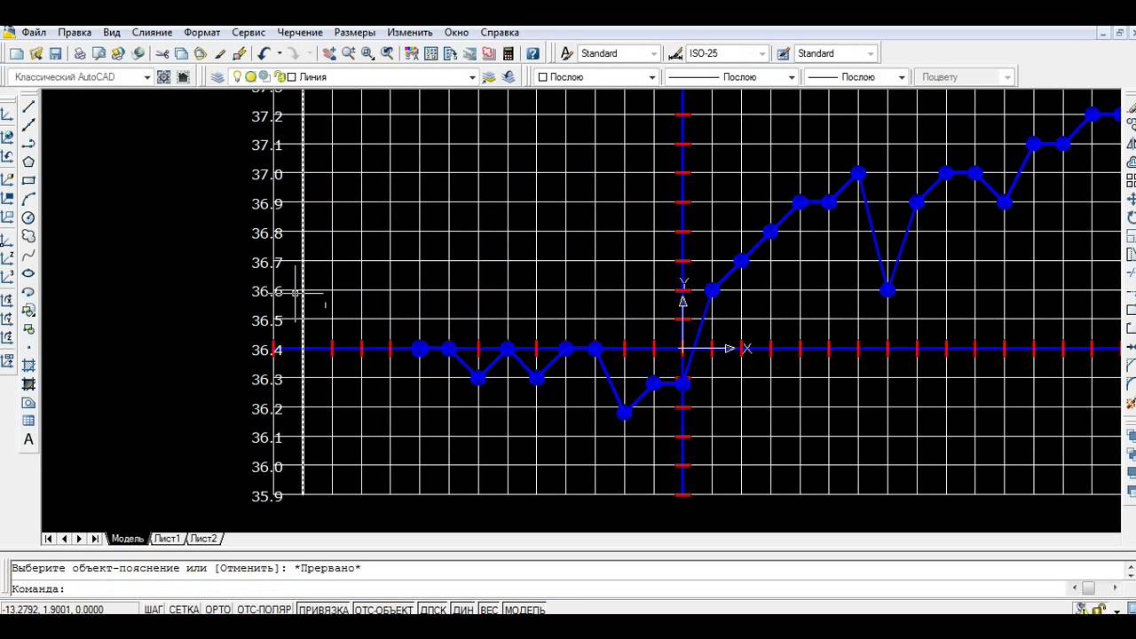This screenshot has width=1136, height=639.
Task: Open the linetype Послою dropdown
Action: point(731,77)
